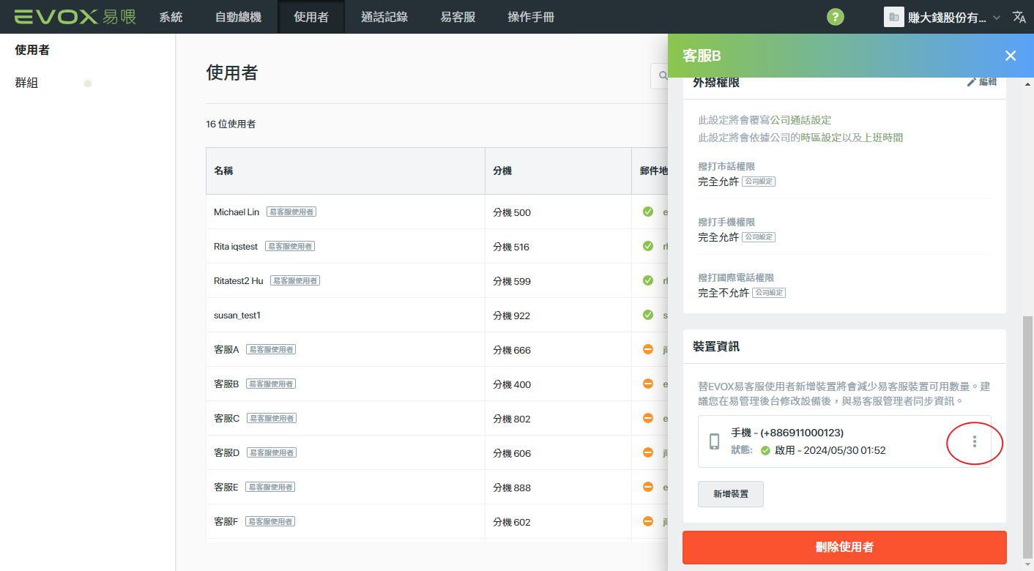This screenshot has width=1034, height=571.
Task: Select the 客服C user row
Action: (x=437, y=418)
